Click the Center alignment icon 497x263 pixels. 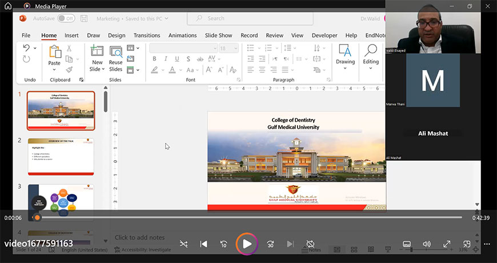(262, 70)
